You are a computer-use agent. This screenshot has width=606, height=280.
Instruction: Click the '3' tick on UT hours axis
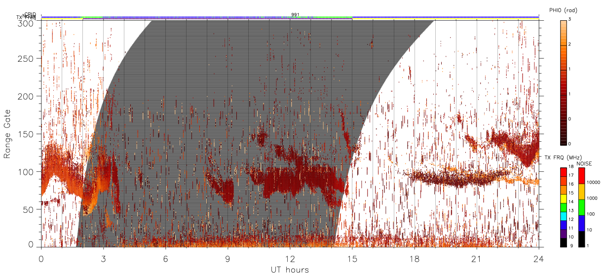(x=103, y=258)
